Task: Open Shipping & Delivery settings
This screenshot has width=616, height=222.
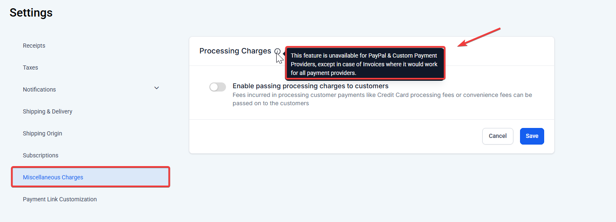Action: (x=47, y=111)
